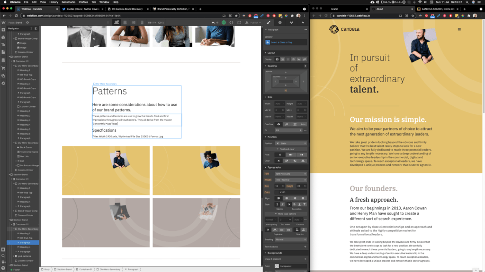Open the Interactions lightning bolt tab

[303, 22]
